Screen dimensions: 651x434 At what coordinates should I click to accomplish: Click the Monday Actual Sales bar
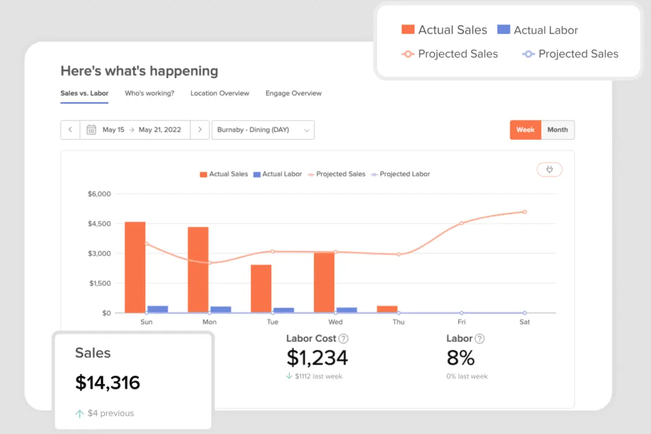point(198,270)
